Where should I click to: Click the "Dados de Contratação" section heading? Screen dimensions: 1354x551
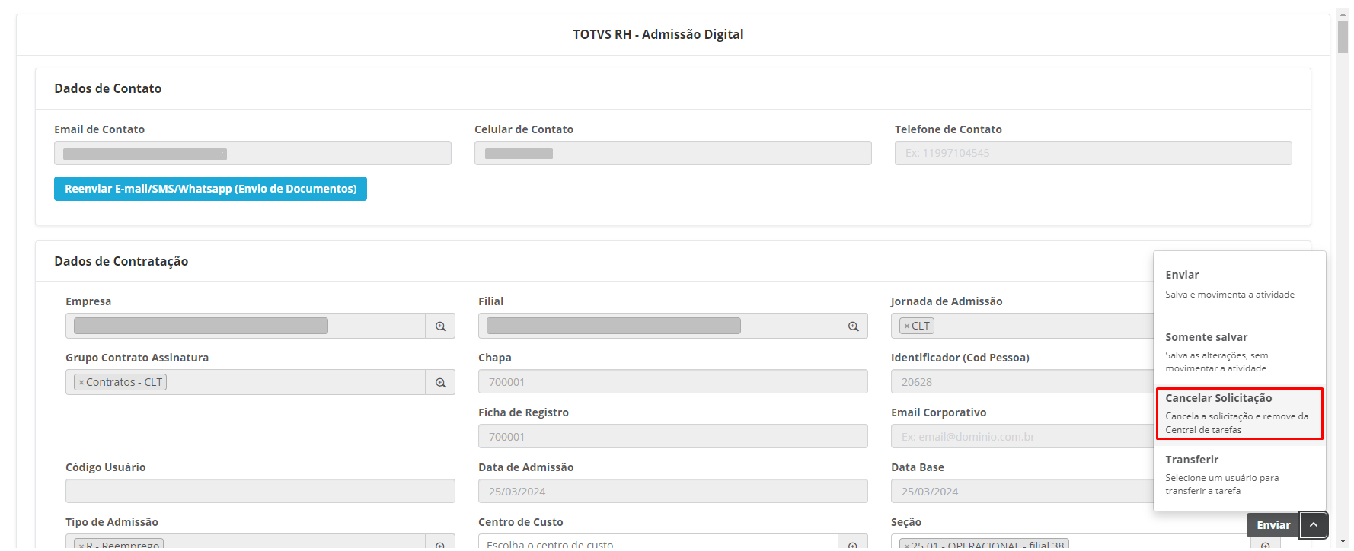(121, 261)
